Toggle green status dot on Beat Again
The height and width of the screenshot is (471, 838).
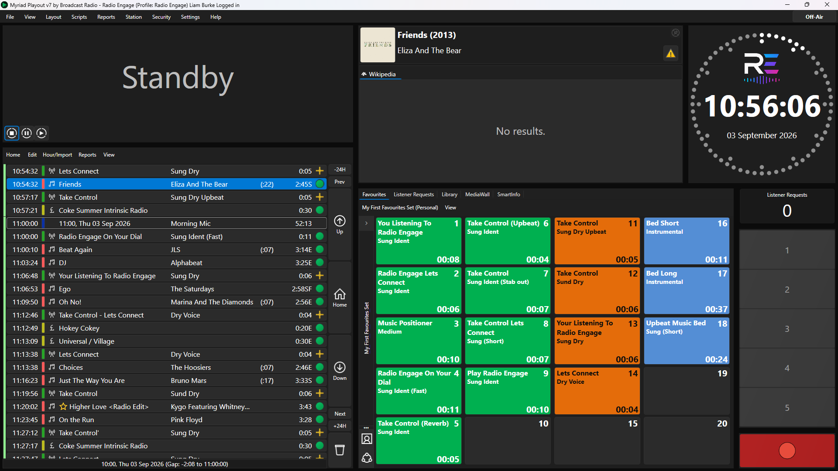click(x=319, y=249)
